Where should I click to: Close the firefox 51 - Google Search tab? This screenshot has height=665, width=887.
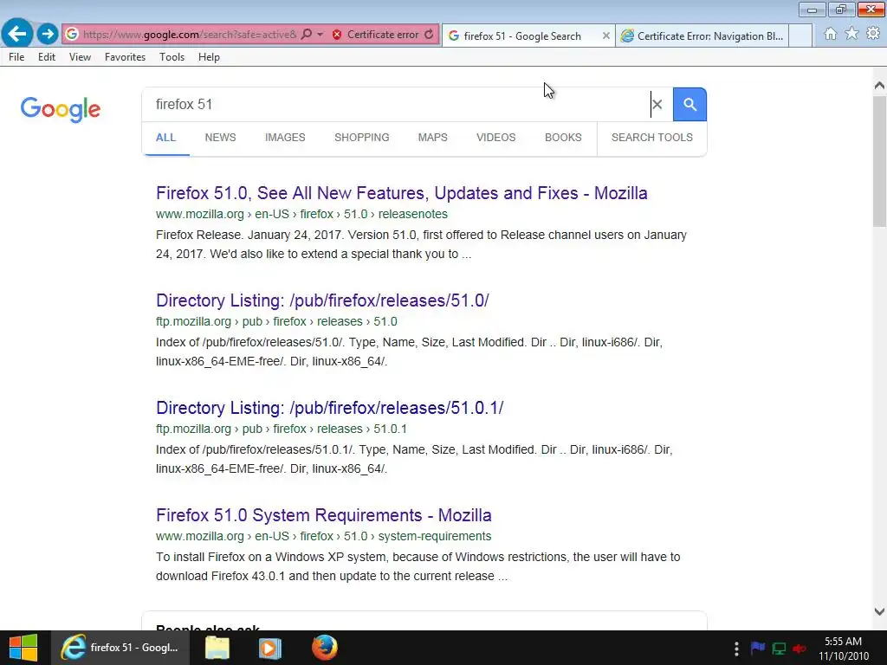pos(605,36)
